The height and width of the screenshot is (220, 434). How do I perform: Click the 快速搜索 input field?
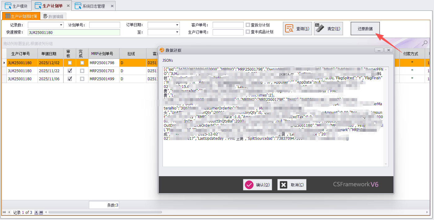tap(74, 32)
